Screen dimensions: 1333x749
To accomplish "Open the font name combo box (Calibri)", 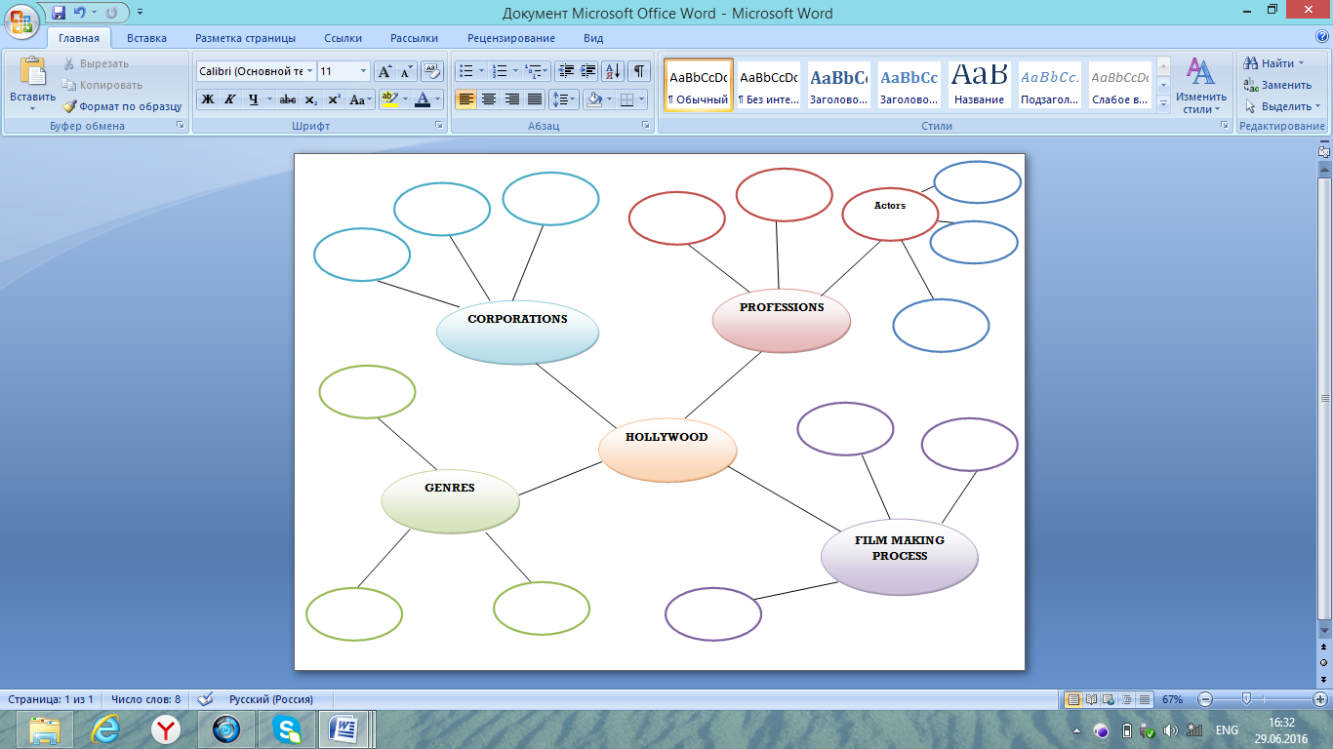I will point(256,71).
